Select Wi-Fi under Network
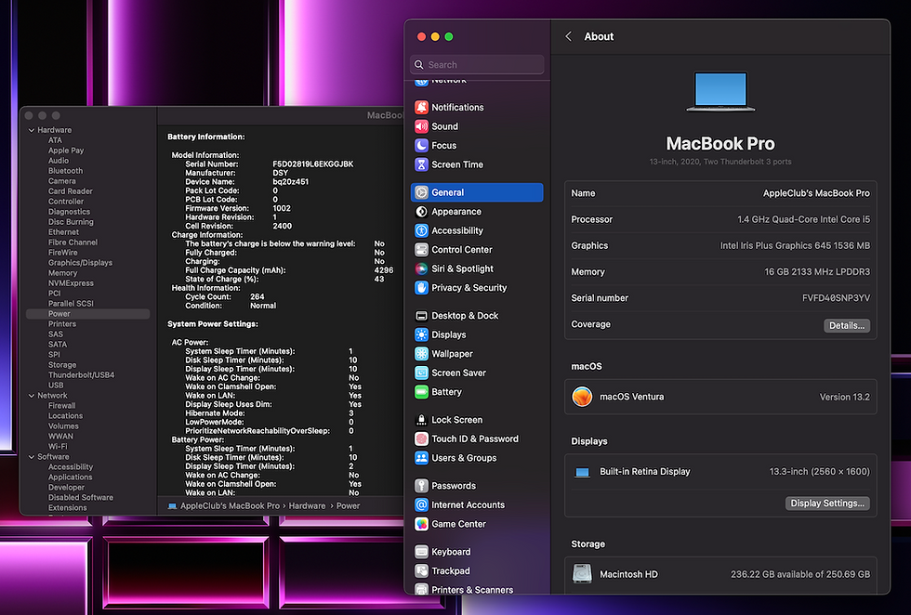This screenshot has height=615, width=911. click(x=58, y=447)
